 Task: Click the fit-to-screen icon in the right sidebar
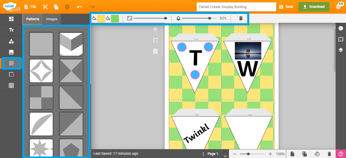341,39
